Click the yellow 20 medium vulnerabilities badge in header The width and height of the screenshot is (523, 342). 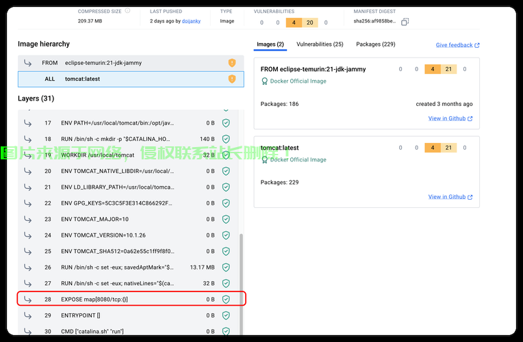pos(310,23)
